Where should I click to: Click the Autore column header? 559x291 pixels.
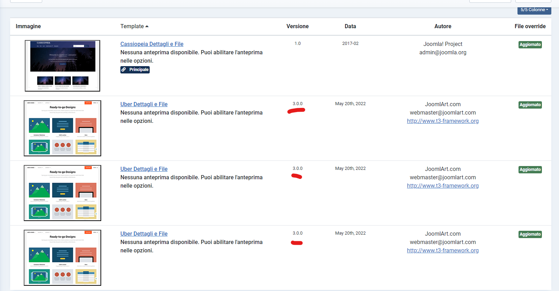click(442, 26)
